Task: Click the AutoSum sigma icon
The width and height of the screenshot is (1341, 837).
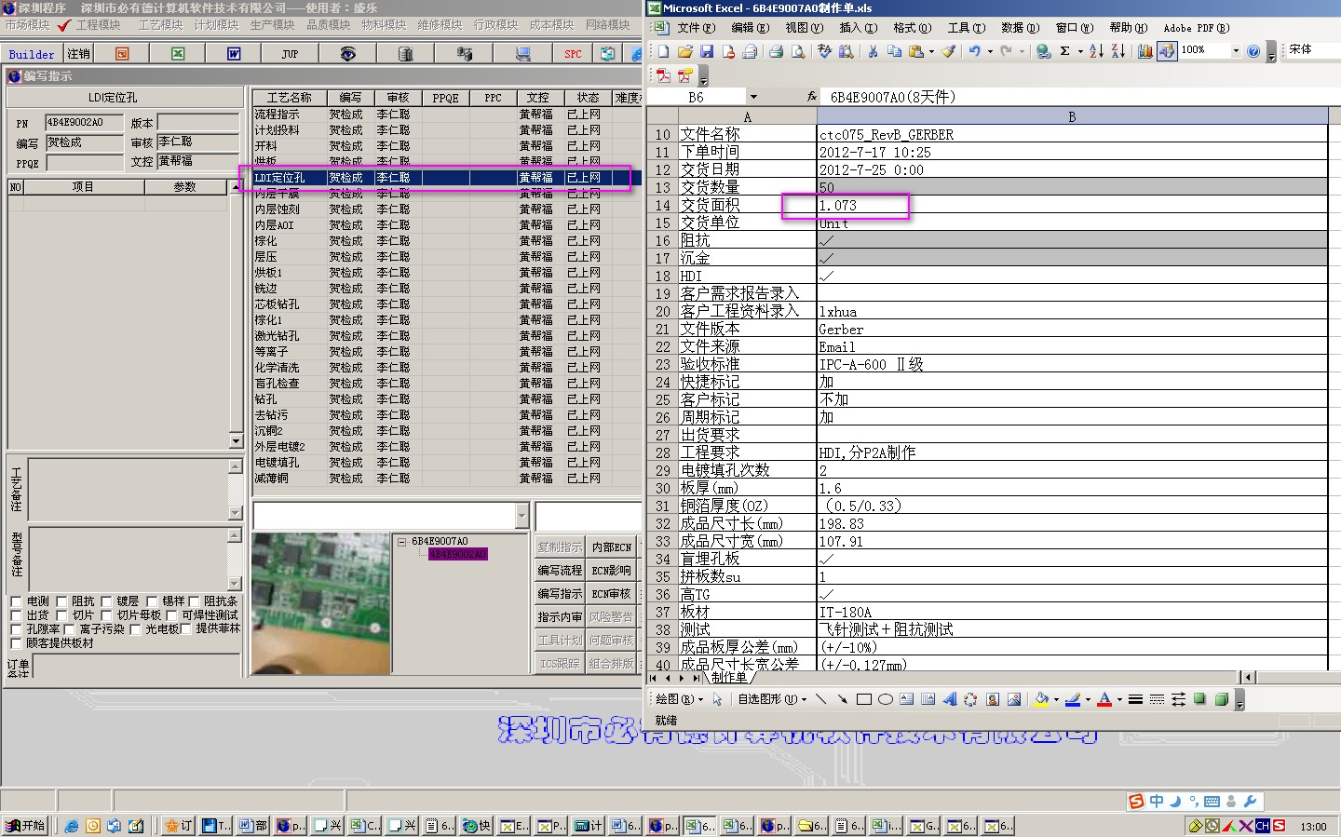Action: (x=1064, y=51)
